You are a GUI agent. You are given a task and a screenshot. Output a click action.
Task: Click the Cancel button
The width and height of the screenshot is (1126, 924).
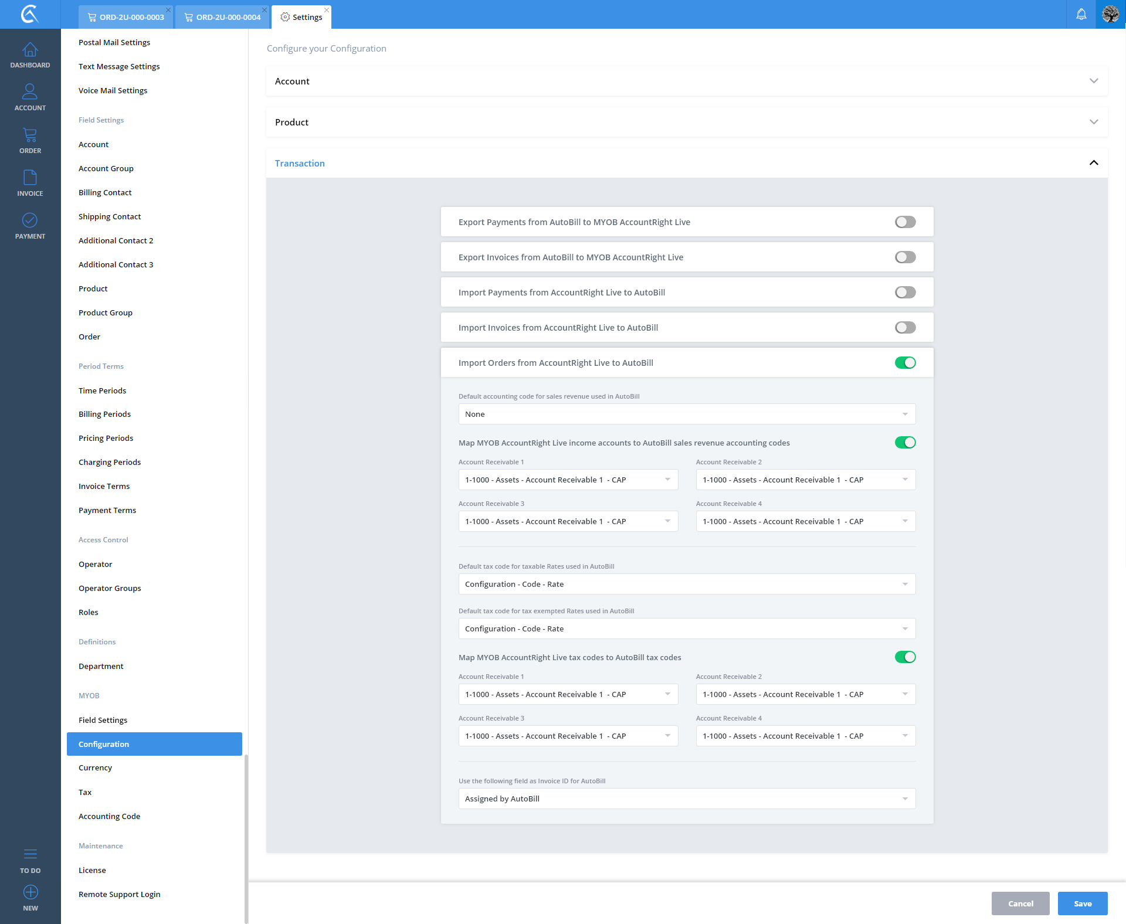pos(1020,903)
